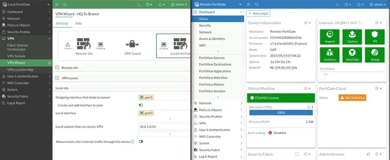Open the Remote-FortiGate device dropdown
The image size is (390, 160).
tap(217, 4)
